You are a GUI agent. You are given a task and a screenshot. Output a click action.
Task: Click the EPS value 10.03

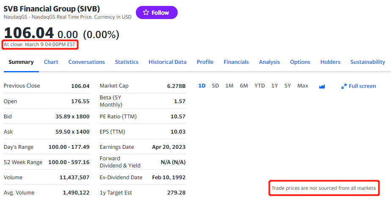(x=178, y=132)
